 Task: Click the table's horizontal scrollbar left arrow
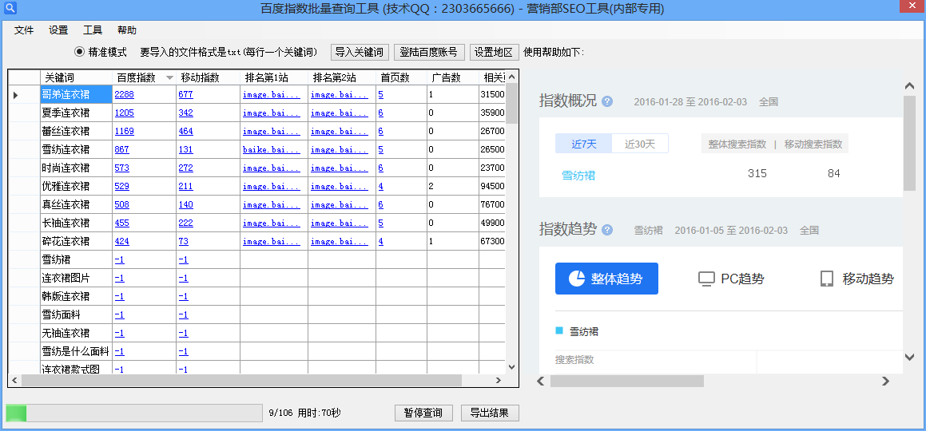click(x=14, y=381)
